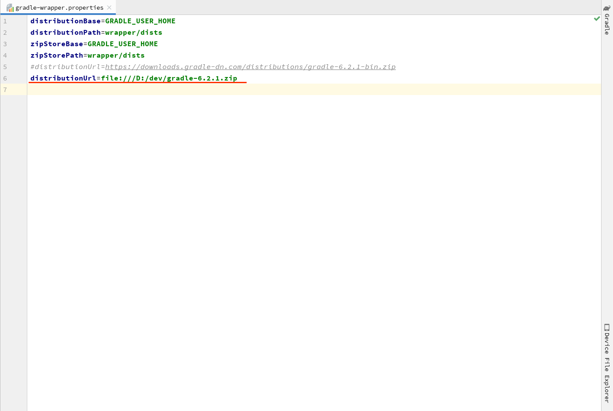Click the #distributionUrl comment key
The image size is (613, 411).
(66, 67)
